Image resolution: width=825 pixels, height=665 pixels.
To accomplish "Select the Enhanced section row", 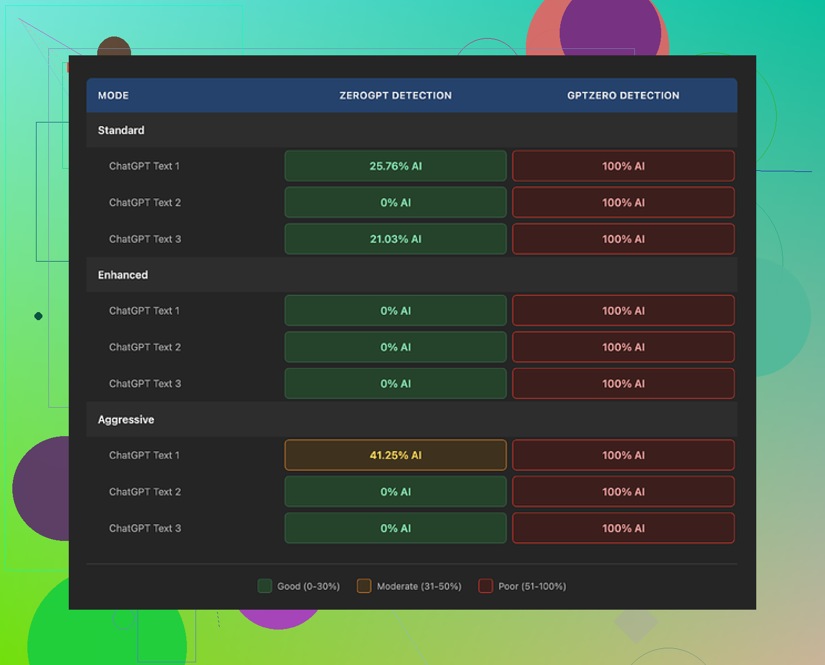I will tap(123, 275).
